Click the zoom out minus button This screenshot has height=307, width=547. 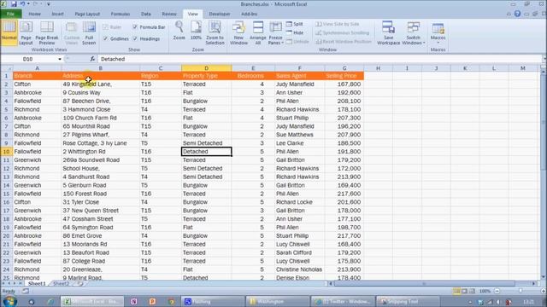(x=497, y=291)
